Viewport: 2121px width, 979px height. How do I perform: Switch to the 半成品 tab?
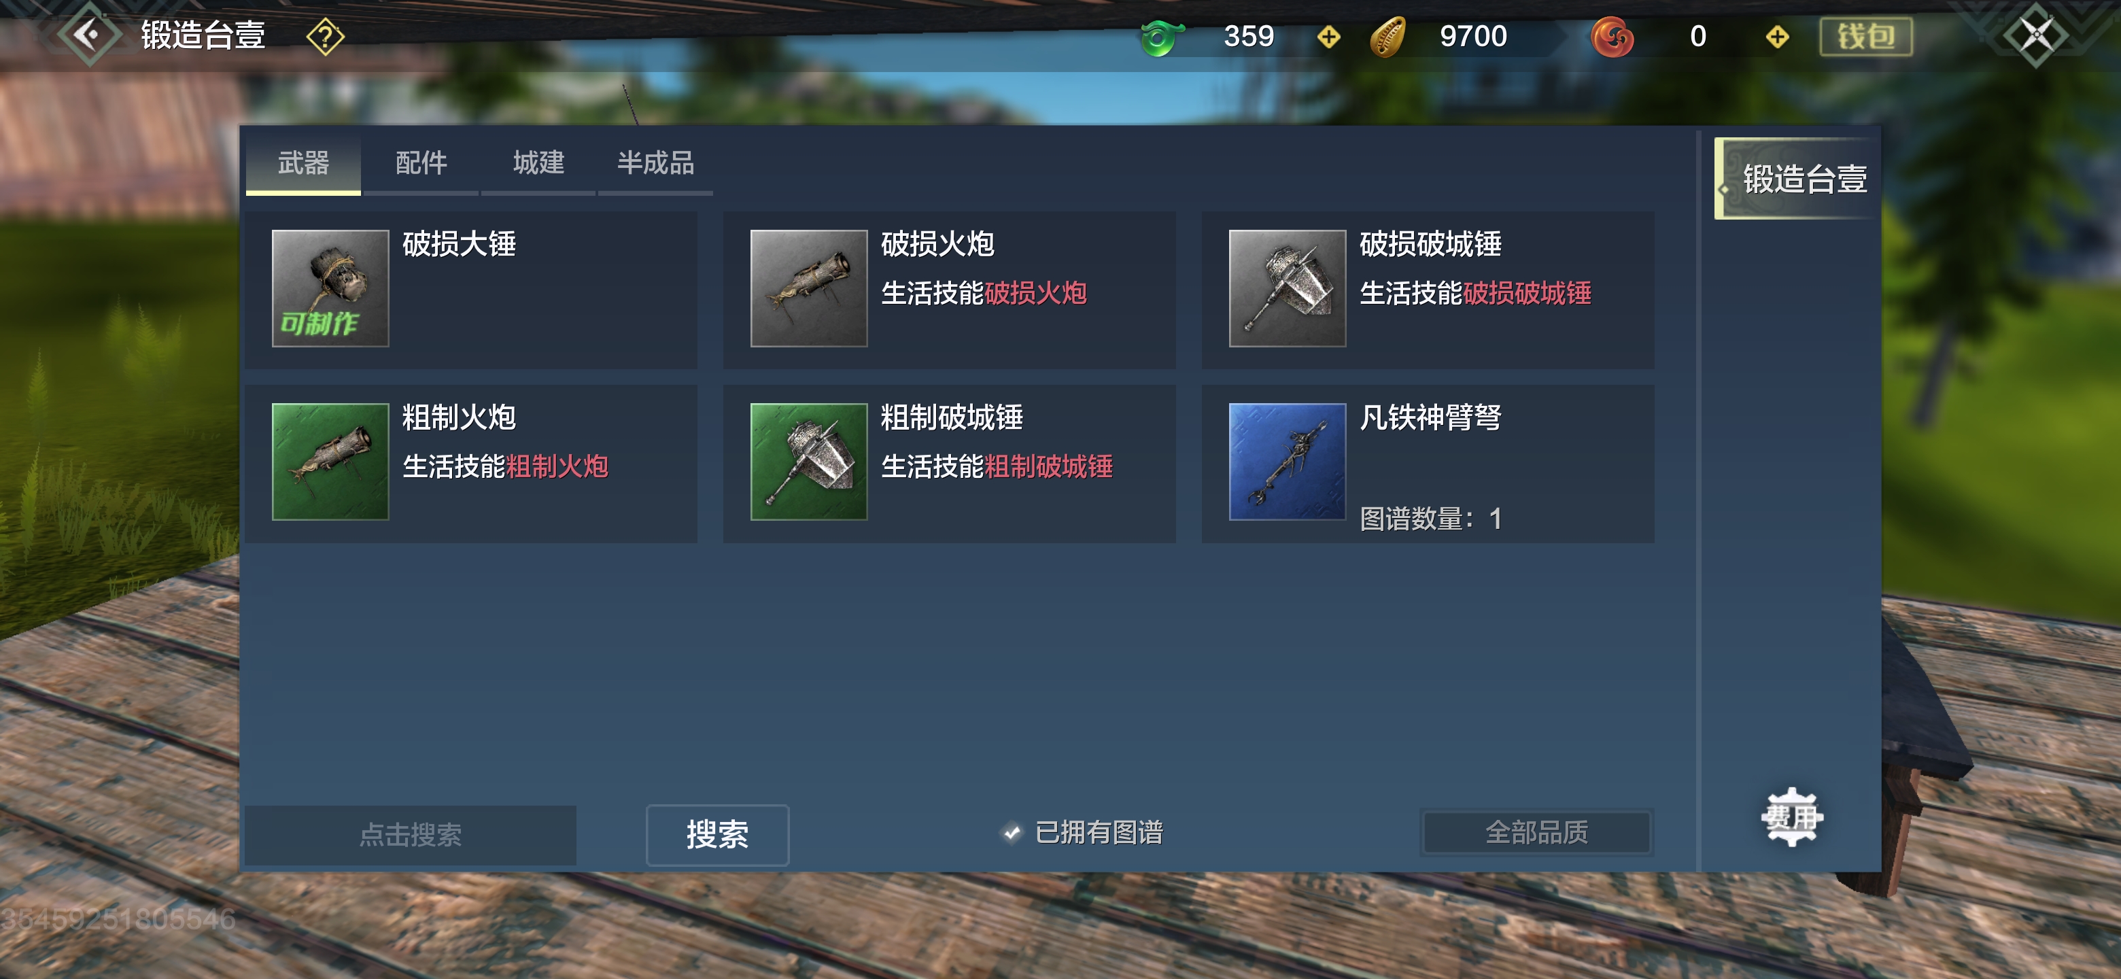(655, 163)
